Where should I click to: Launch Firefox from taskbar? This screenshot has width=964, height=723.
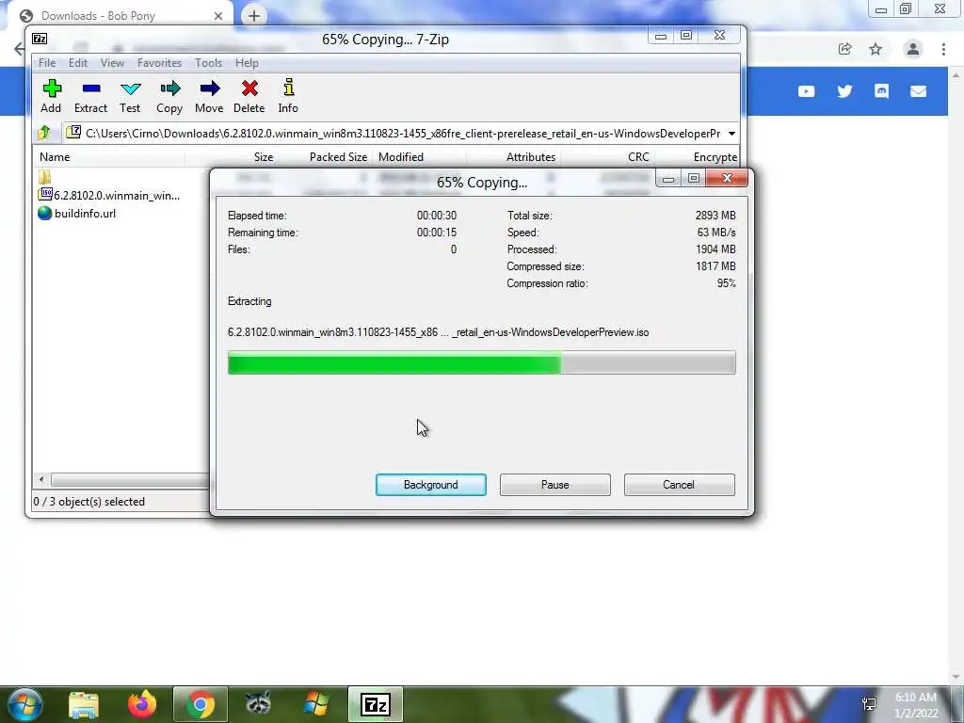[142, 704]
